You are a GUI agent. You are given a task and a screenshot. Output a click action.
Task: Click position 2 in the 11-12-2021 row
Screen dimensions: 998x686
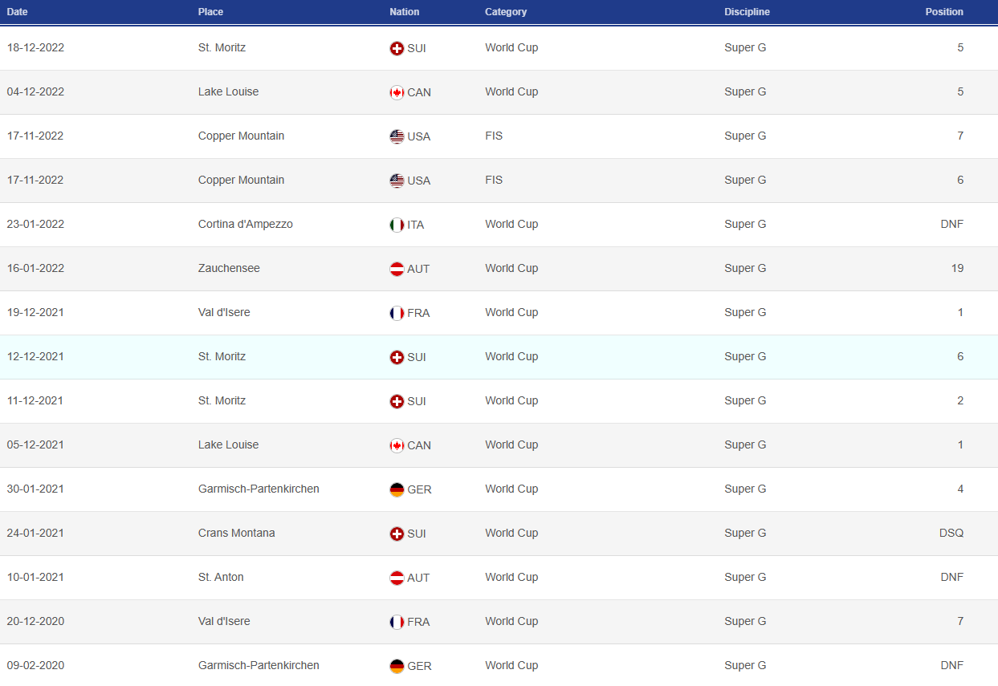[x=960, y=400]
